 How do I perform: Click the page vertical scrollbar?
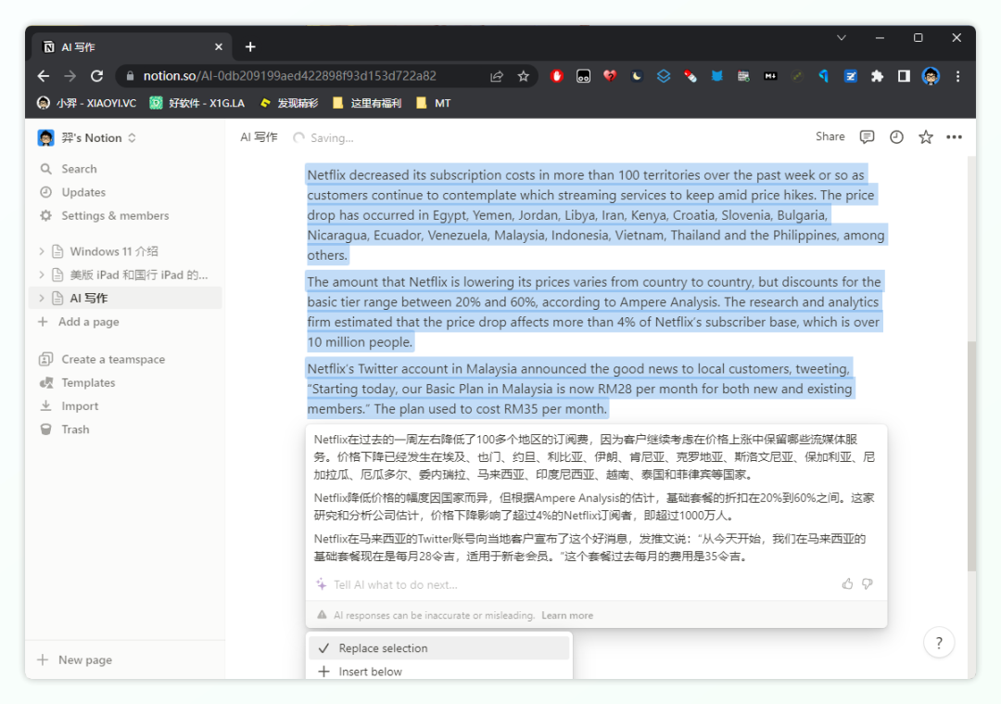click(971, 456)
